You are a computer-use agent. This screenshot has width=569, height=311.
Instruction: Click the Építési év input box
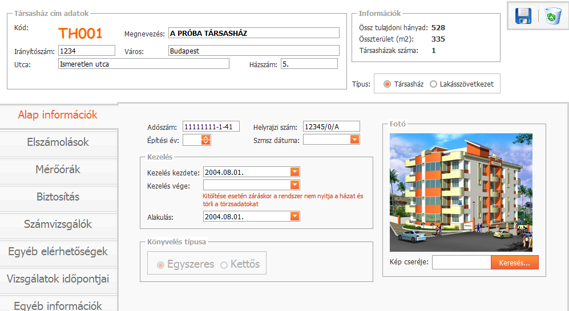192,140
